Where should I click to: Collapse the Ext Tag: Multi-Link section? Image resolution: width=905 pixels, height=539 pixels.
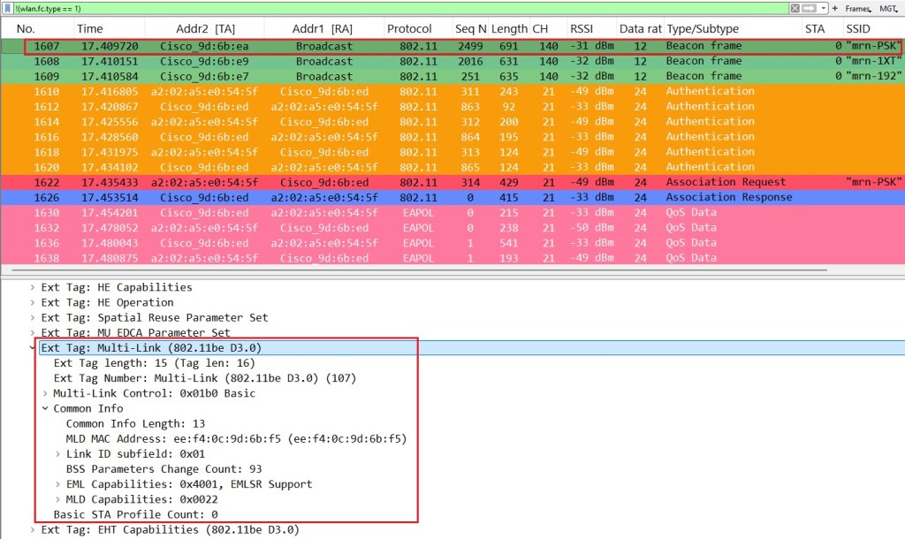point(33,348)
